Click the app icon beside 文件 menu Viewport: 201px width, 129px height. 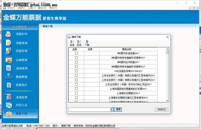[4, 8]
